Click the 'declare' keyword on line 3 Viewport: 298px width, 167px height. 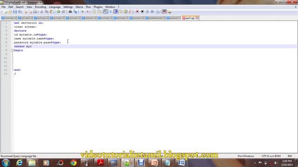tap(20, 31)
